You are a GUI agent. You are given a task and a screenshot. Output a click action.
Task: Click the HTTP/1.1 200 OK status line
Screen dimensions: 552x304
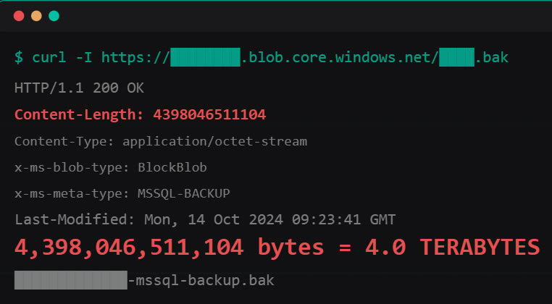pyautogui.click(x=79, y=88)
